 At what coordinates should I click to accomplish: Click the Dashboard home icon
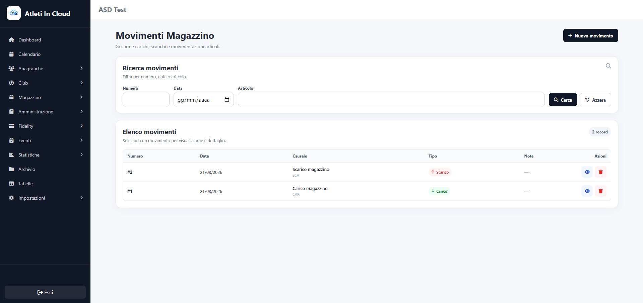tap(11, 40)
